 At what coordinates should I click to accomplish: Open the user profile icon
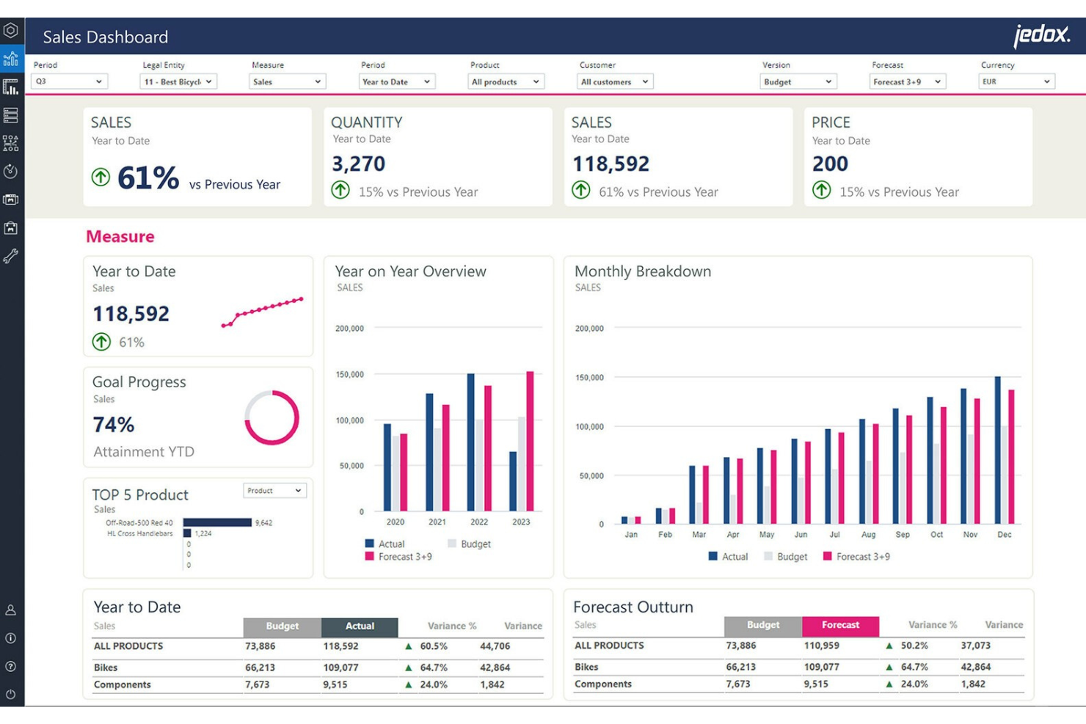click(x=11, y=610)
